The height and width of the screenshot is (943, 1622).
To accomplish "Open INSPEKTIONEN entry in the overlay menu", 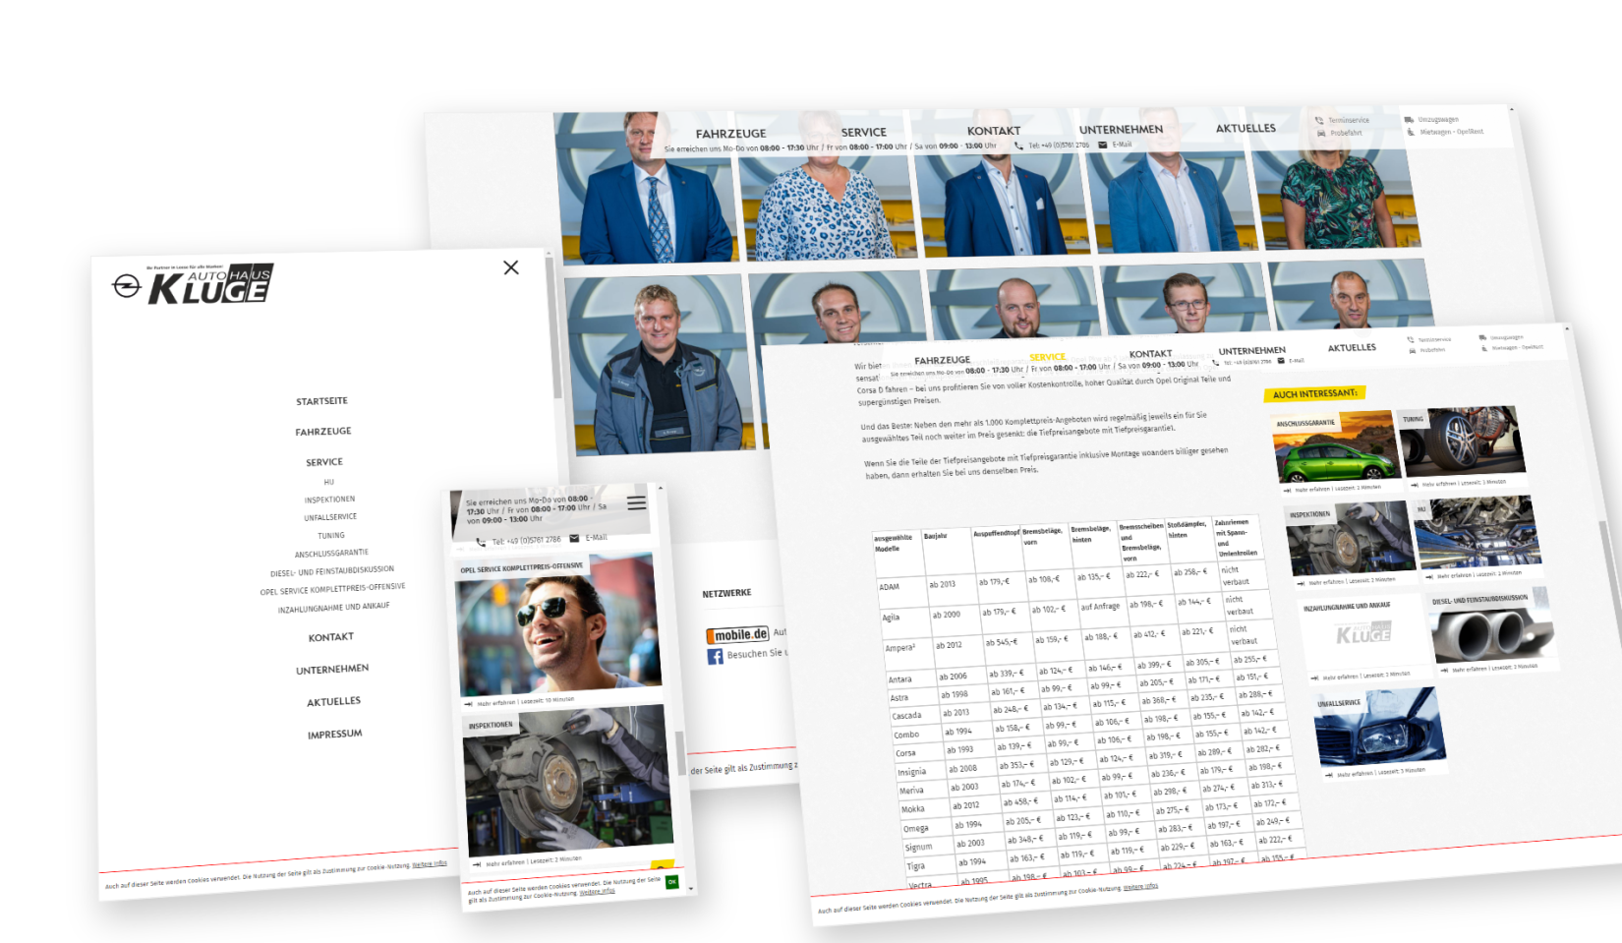I will pos(329,500).
